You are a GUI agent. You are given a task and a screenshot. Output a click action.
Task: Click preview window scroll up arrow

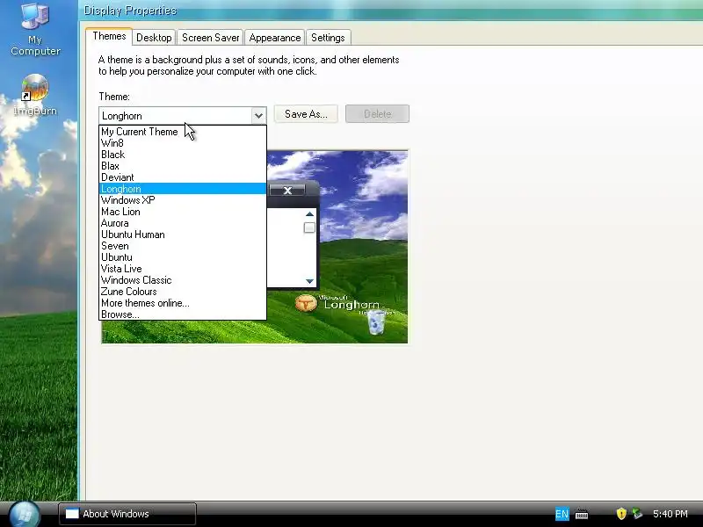[x=309, y=214]
